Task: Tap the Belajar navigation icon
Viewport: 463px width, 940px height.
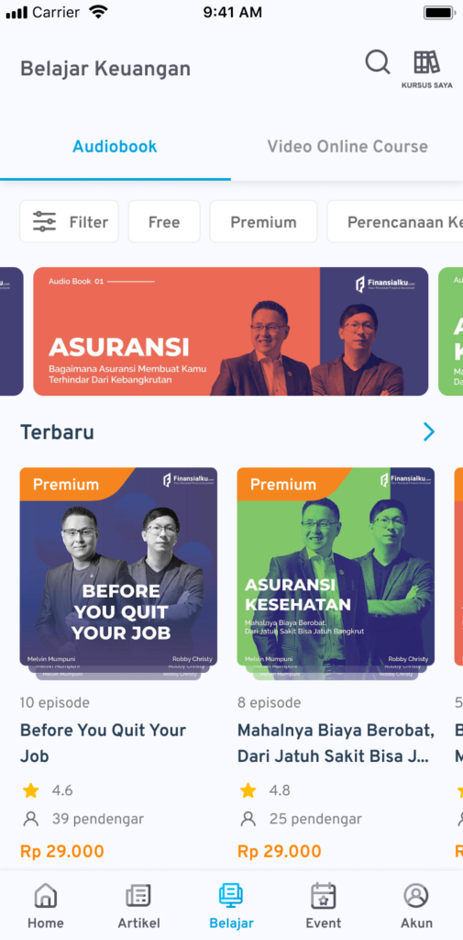Action: [231, 896]
